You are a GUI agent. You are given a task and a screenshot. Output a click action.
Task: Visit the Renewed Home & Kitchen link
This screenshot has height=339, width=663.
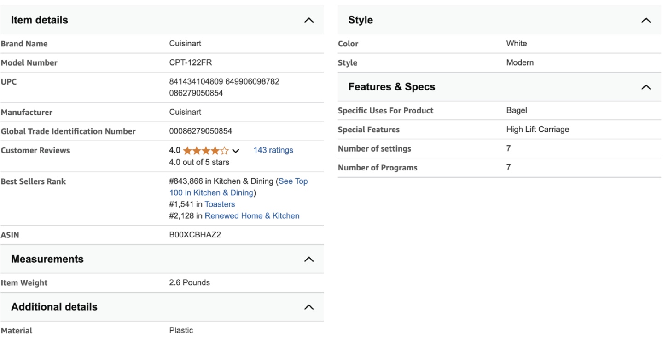(x=252, y=216)
